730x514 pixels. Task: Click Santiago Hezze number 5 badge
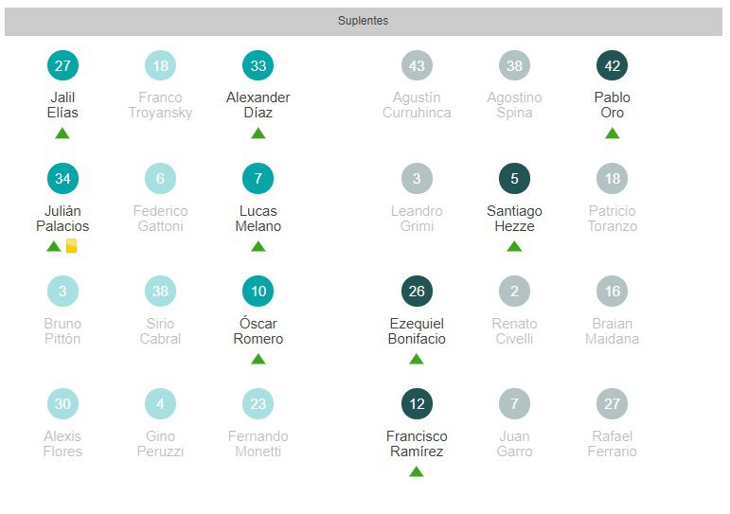(514, 178)
